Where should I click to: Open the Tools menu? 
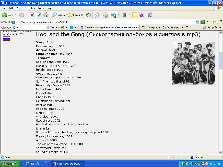(41, 8)
